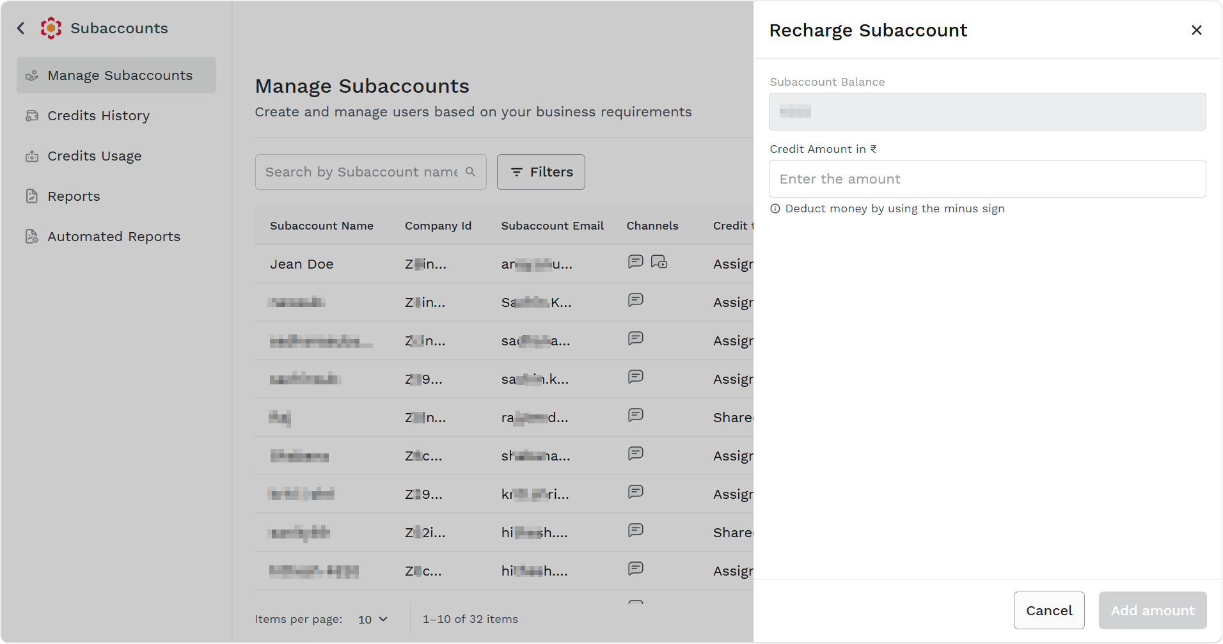This screenshot has width=1223, height=644.
Task: Click the info icon beside deduct money hint
Action: pos(775,208)
